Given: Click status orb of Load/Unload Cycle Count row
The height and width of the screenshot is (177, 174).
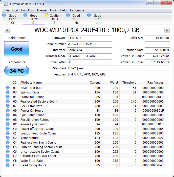Looking at the screenshot, I should pyautogui.click(x=8, y=133).
